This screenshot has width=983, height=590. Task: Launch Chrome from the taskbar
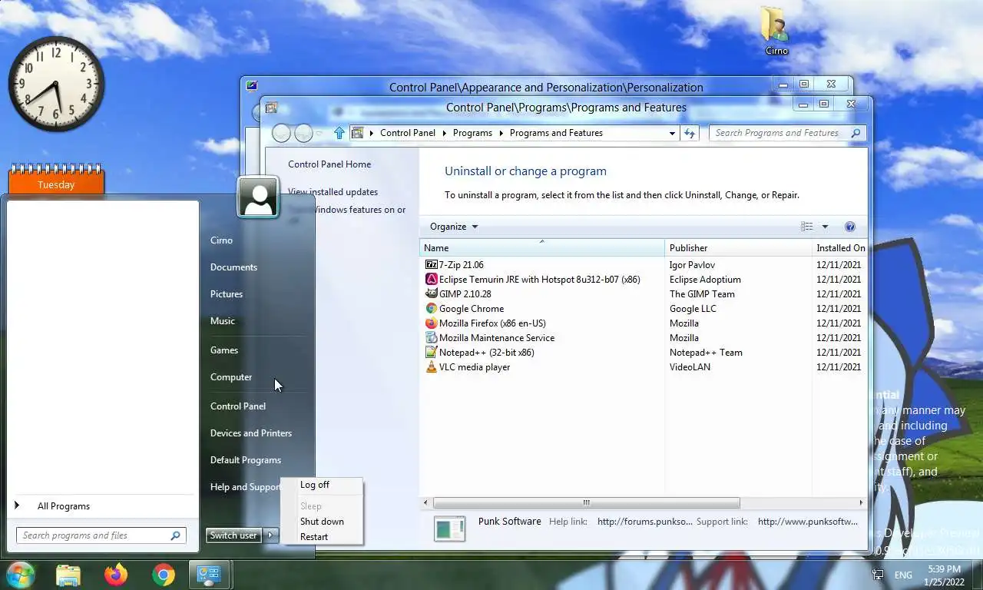click(163, 575)
